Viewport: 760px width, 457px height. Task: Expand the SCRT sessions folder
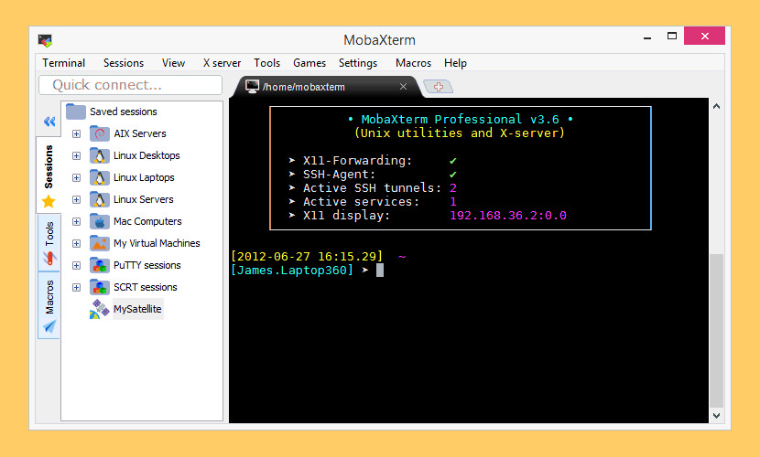(77, 287)
